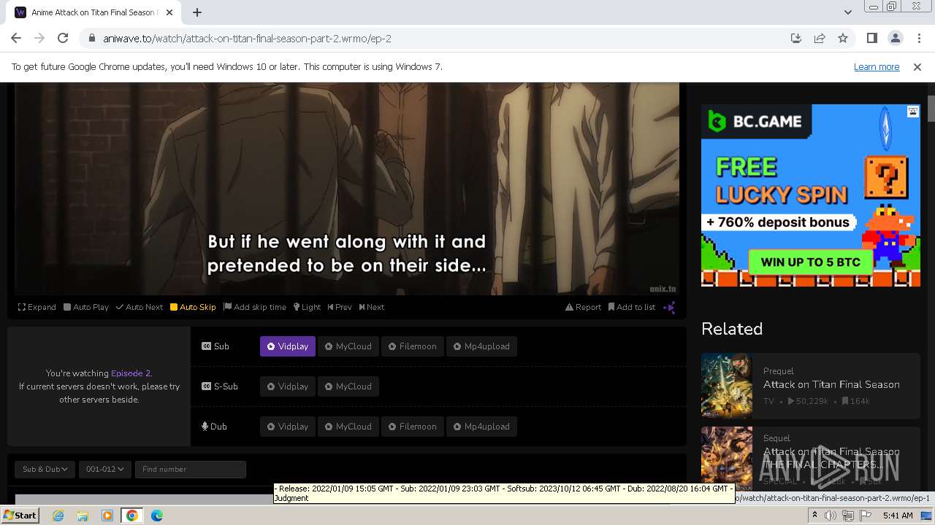The height and width of the screenshot is (525, 935).
Task: Choose Dub Vidplay server
Action: [x=288, y=427]
